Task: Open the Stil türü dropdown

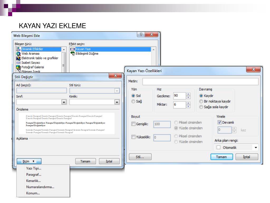Action: tap(117, 91)
